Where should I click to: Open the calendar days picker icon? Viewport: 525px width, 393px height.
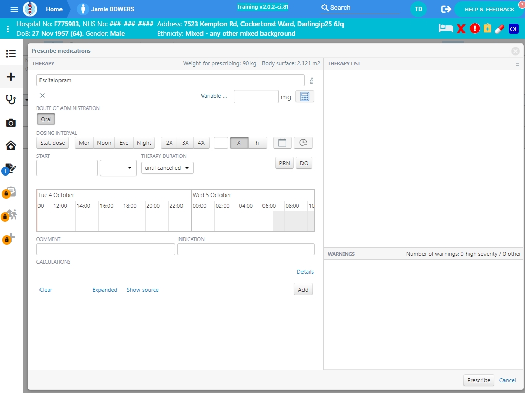[282, 143]
